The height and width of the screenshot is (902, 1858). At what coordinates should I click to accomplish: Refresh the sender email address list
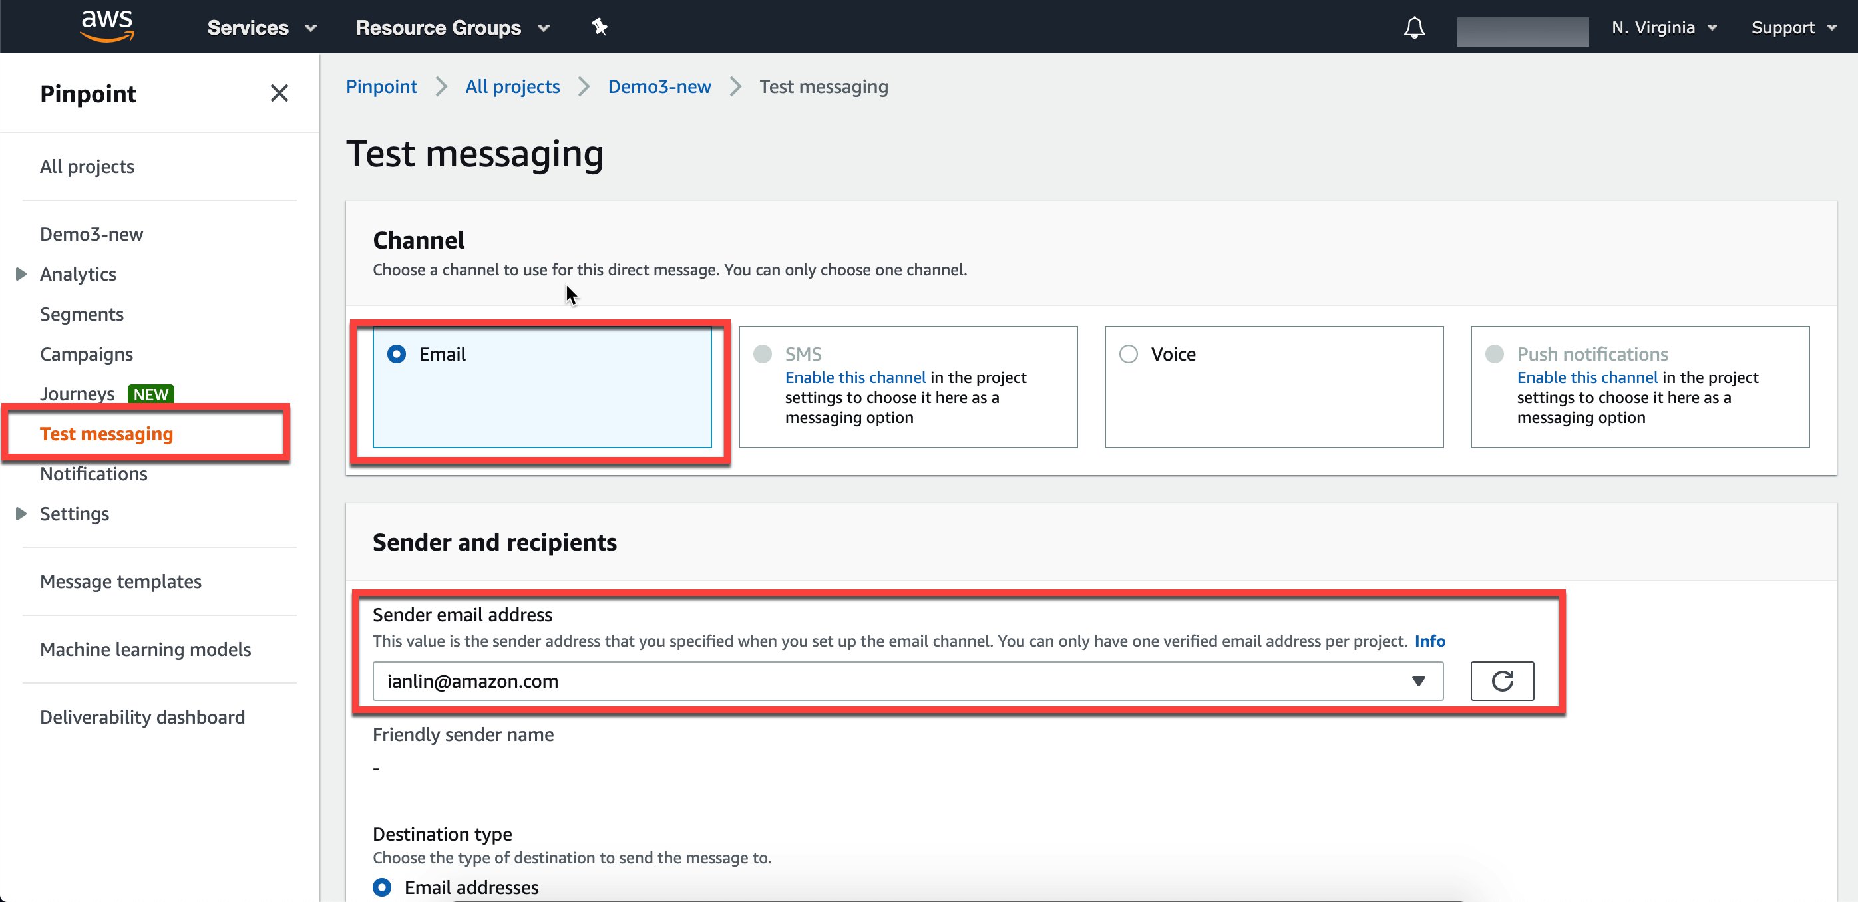[1502, 680]
